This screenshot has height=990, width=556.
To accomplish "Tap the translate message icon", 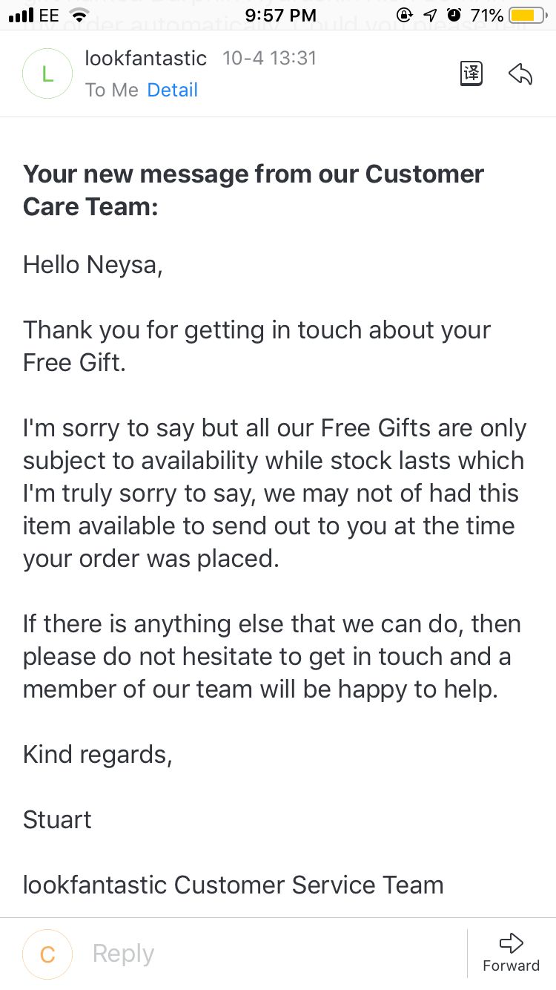I will (471, 73).
